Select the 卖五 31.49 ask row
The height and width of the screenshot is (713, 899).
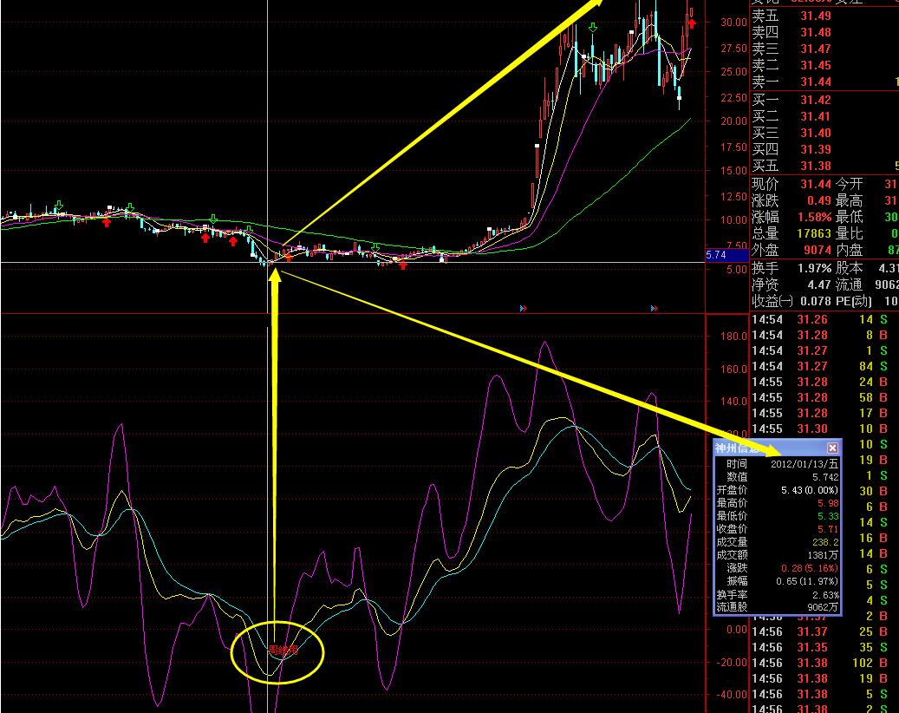pos(824,16)
